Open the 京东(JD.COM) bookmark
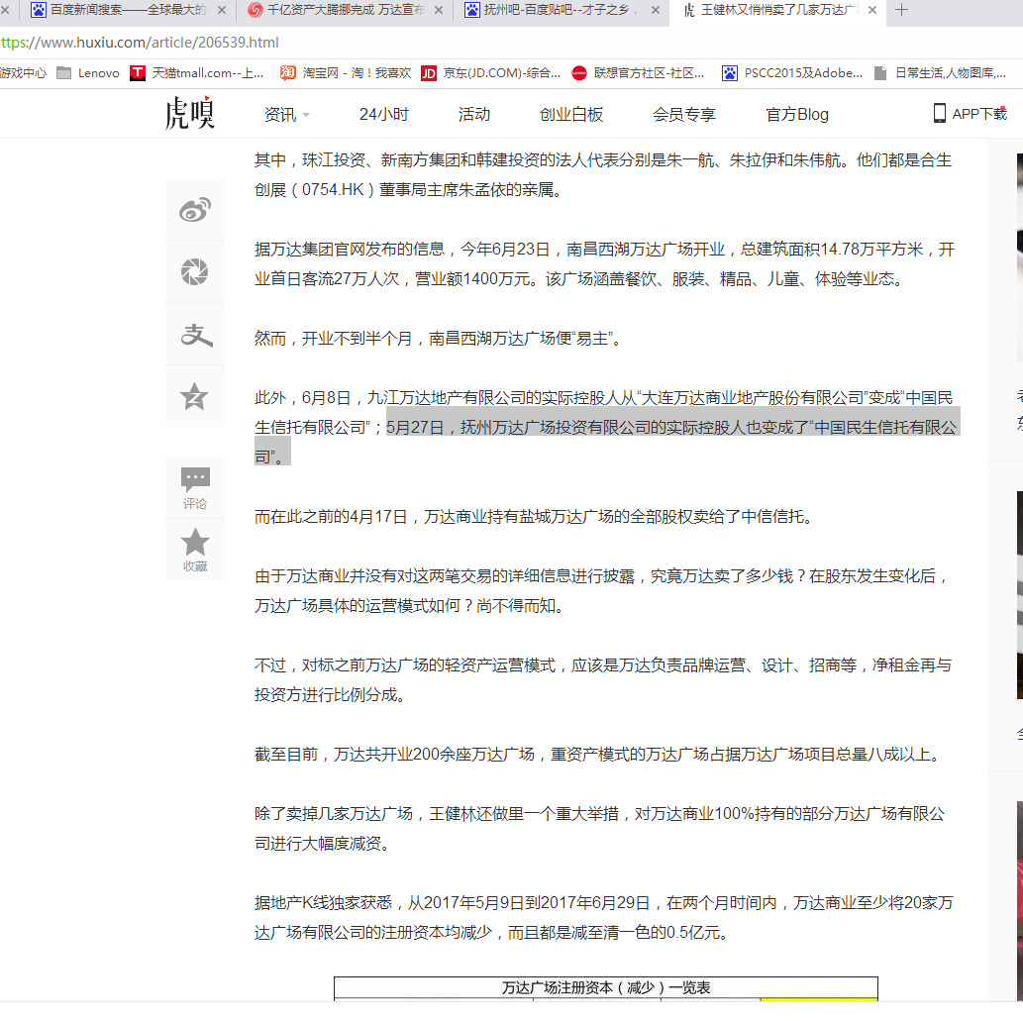This screenshot has height=1021, width=1023. pyautogui.click(x=490, y=73)
